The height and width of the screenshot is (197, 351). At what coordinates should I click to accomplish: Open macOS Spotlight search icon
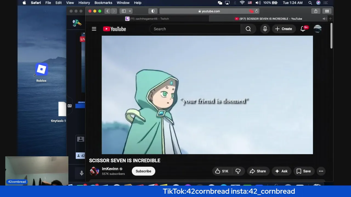(310, 3)
